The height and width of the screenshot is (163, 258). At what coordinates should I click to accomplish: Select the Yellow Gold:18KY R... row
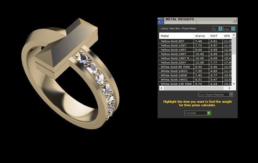click(195, 58)
